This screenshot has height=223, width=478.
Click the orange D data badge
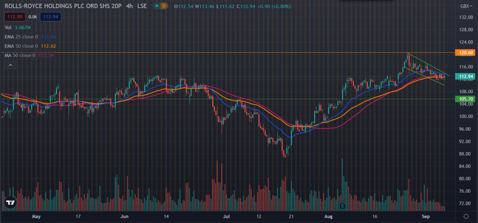[164, 6]
